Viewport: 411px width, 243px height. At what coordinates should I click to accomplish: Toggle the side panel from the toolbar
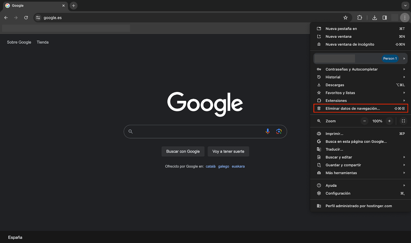tap(385, 18)
